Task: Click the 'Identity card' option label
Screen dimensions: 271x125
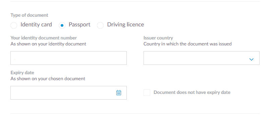Action: coord(36,25)
